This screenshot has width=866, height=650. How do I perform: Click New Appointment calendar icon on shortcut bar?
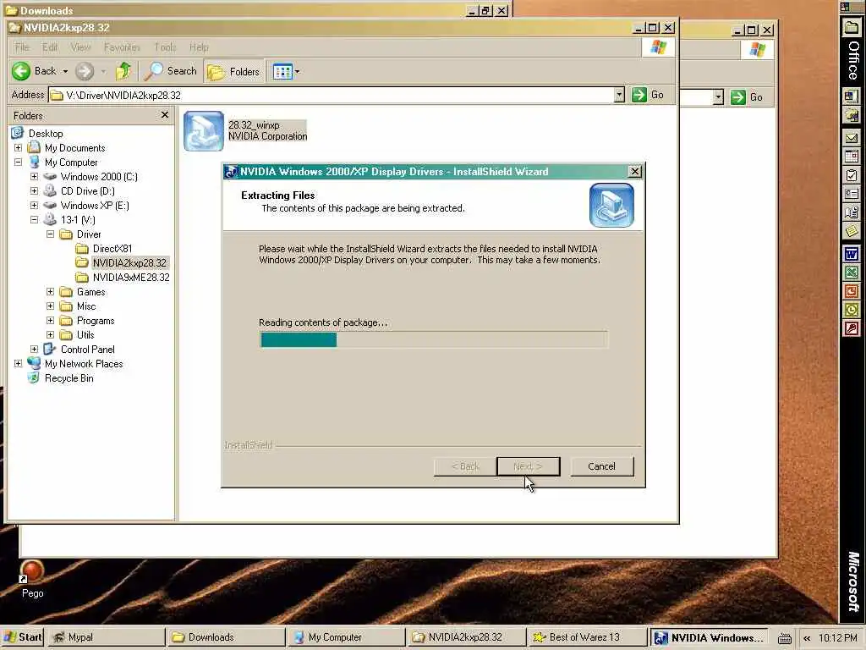click(x=852, y=157)
